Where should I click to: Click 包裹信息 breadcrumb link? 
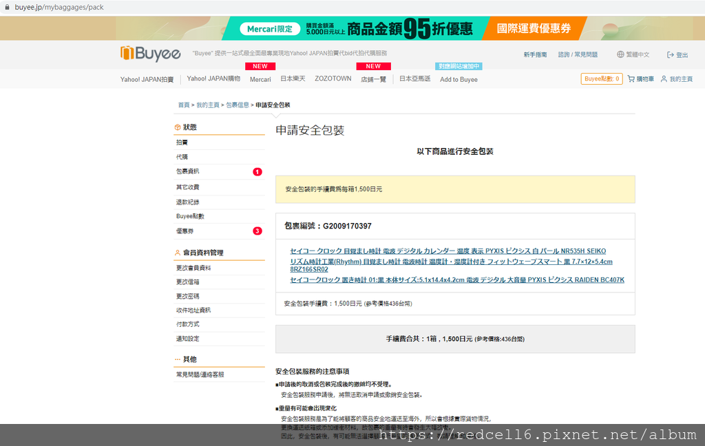(x=238, y=105)
